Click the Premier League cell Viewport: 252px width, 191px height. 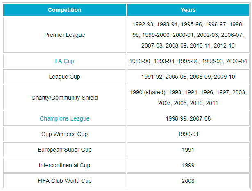pos(65,35)
